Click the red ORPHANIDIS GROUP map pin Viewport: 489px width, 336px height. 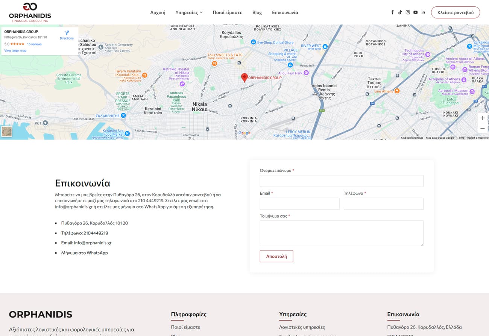[x=244, y=78]
